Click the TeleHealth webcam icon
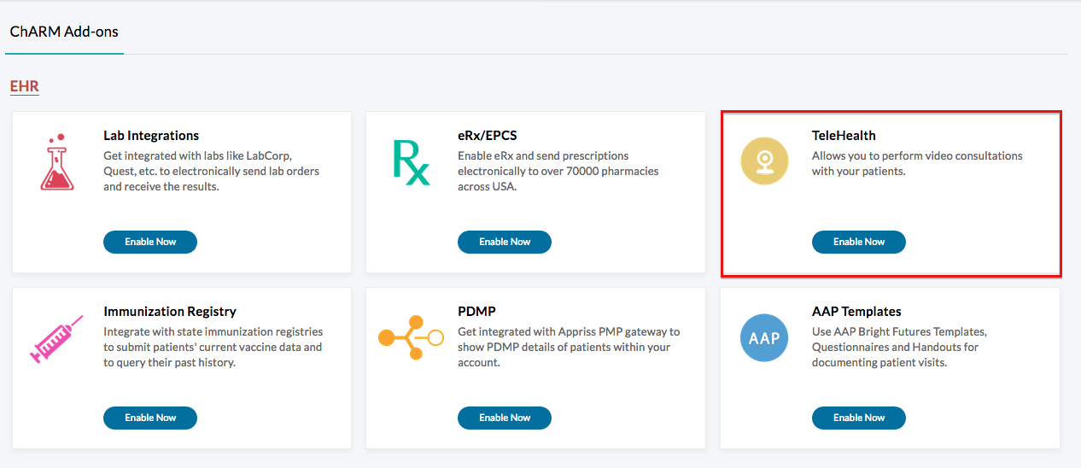 (764, 162)
